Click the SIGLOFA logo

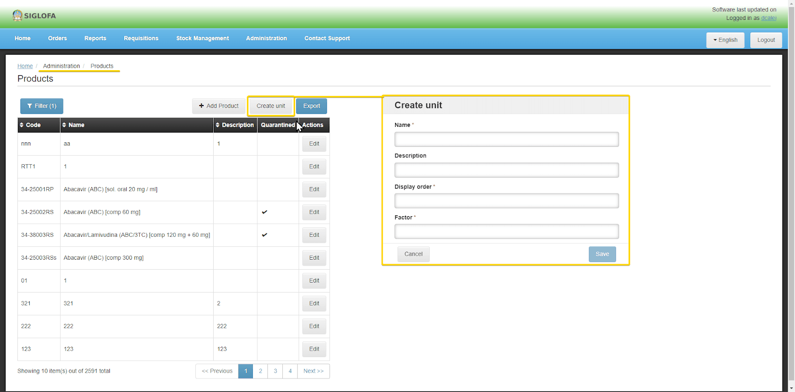34,15
